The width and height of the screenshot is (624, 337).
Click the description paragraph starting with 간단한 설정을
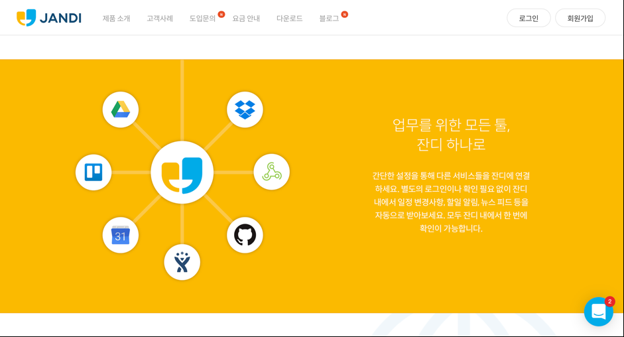(x=451, y=202)
